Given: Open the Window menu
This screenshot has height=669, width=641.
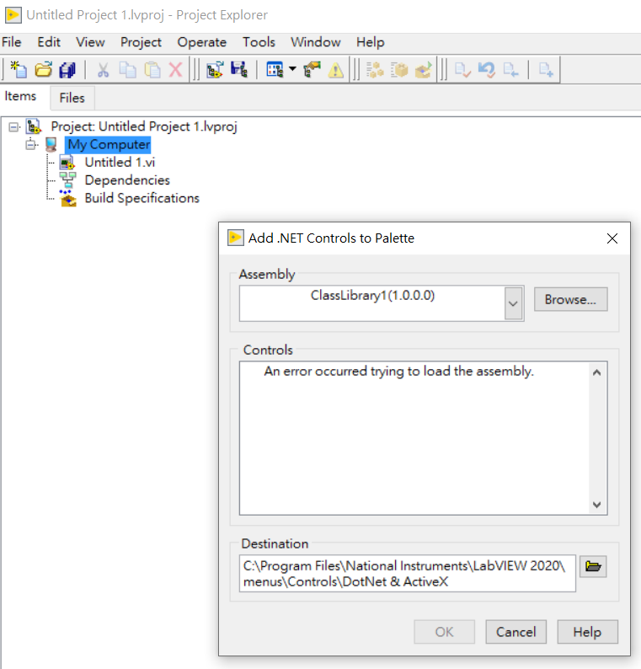Looking at the screenshot, I should pyautogui.click(x=316, y=42).
